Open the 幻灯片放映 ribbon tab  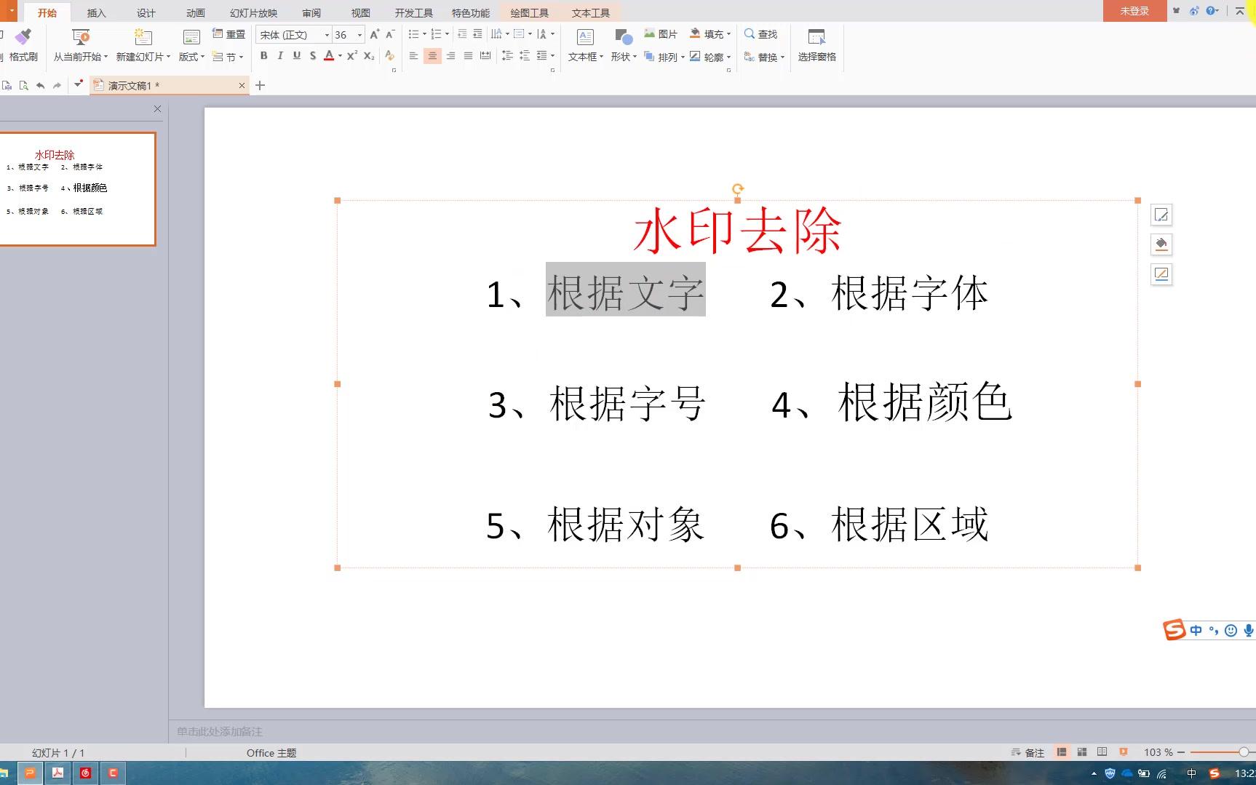coord(252,12)
